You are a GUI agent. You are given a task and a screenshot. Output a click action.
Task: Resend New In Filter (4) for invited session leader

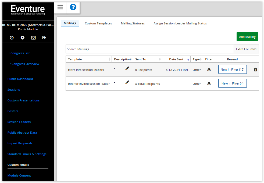pos(232,83)
